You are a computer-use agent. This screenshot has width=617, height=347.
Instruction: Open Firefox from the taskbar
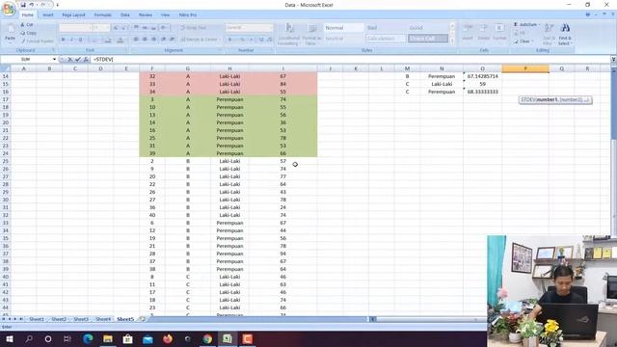click(168, 338)
